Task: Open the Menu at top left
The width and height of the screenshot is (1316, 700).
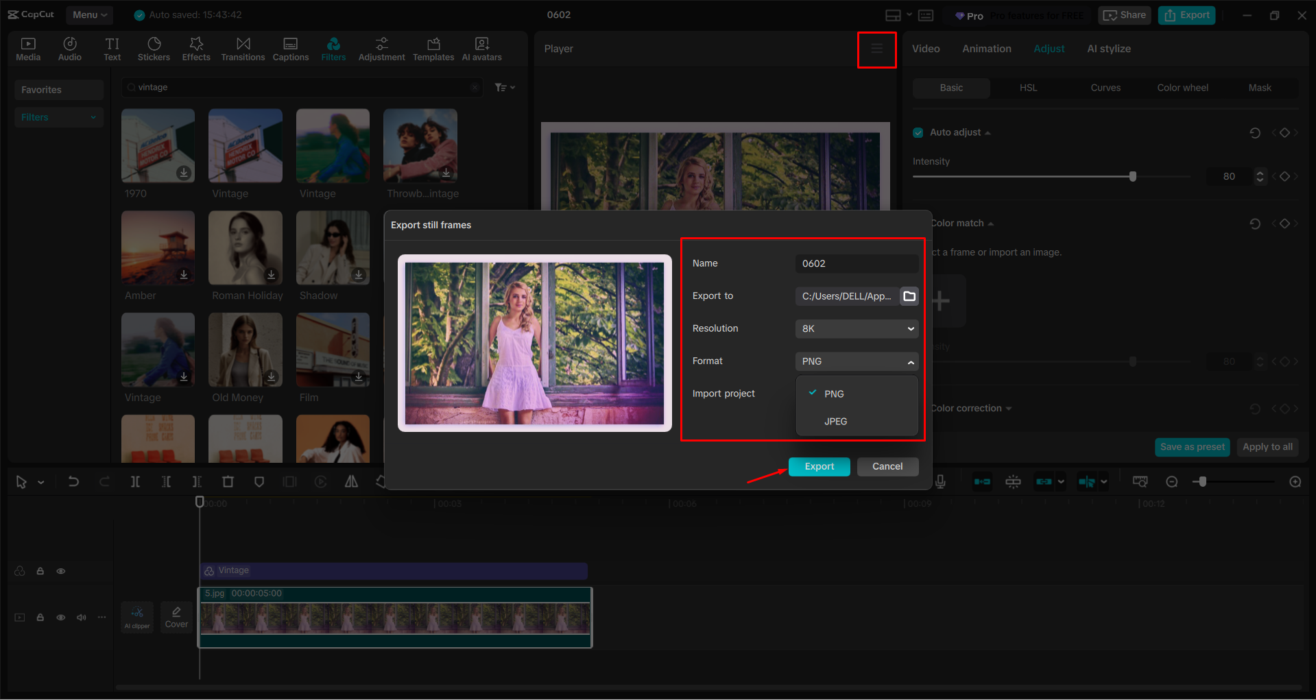Action: pyautogui.click(x=89, y=14)
